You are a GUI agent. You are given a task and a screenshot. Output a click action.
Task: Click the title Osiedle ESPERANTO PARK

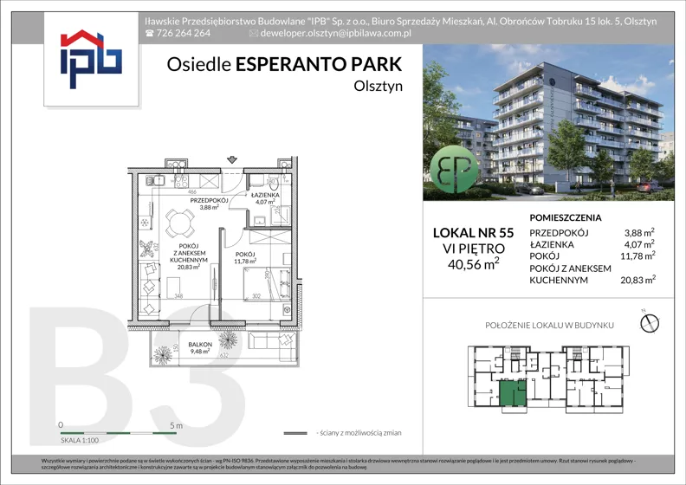click(x=284, y=64)
